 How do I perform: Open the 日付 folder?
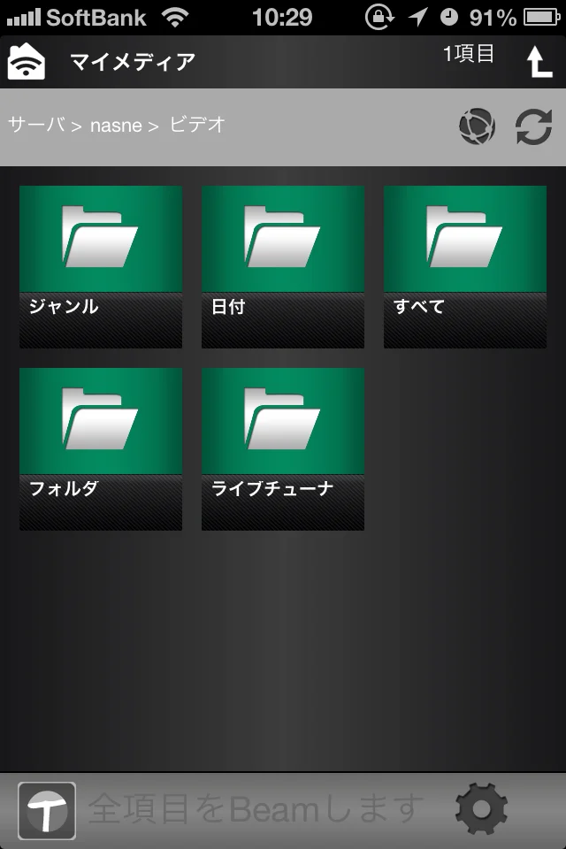tap(283, 266)
